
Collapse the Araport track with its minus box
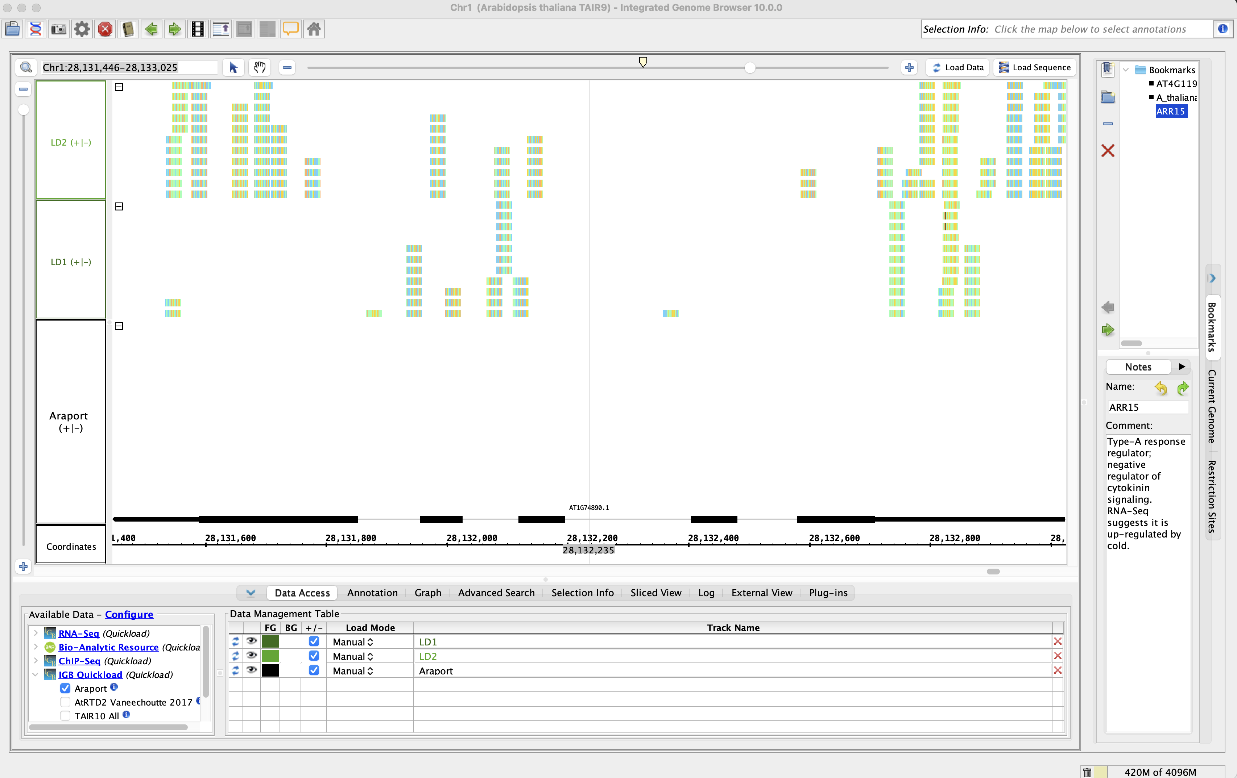tap(119, 326)
